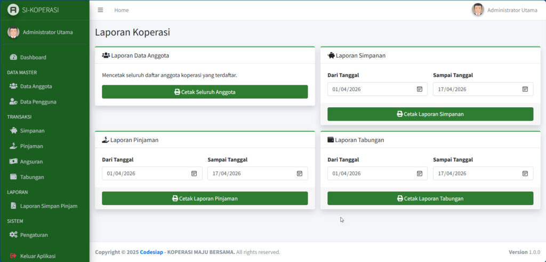Click the Administrator Utama avatar in top bar

tap(478, 10)
